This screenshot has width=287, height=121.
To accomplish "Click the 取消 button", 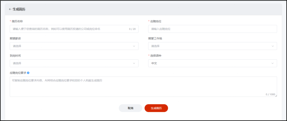I will point(130,108).
